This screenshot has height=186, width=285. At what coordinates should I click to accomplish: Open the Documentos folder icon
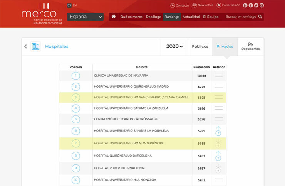tap(250, 44)
